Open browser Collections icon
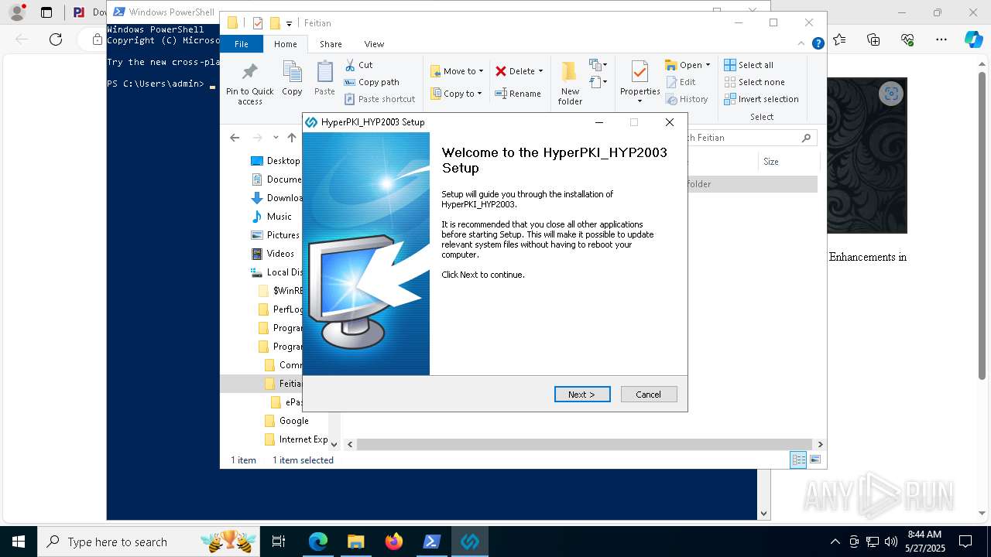 click(x=873, y=39)
